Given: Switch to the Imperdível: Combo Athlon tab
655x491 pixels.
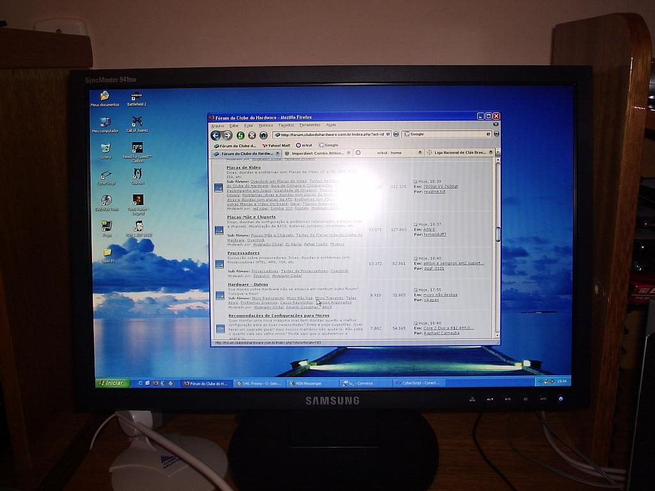Looking at the screenshot, I should coord(317,153).
